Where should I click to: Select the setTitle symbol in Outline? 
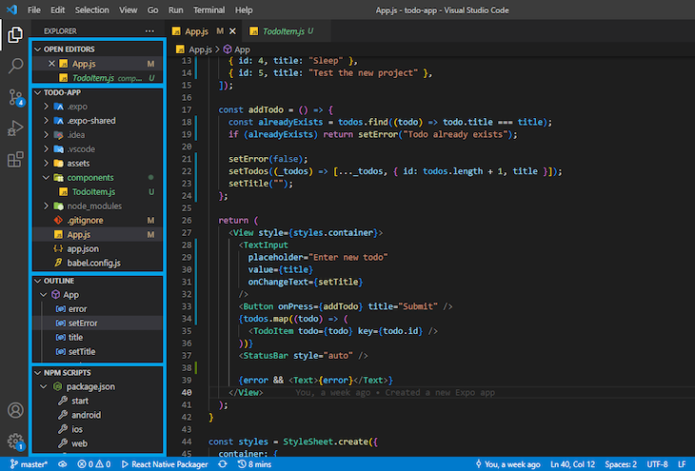pyautogui.click(x=97, y=351)
